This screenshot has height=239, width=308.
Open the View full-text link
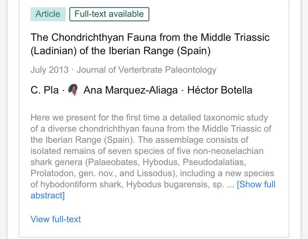click(55, 219)
